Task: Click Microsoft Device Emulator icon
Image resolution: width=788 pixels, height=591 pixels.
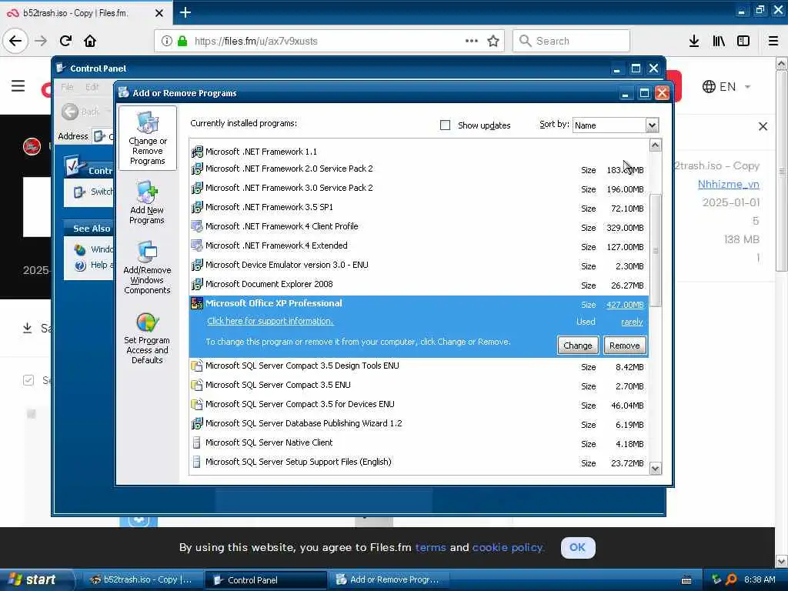Action: tap(197, 265)
